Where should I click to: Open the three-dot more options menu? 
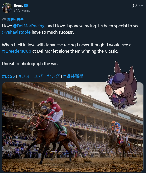point(141,6)
